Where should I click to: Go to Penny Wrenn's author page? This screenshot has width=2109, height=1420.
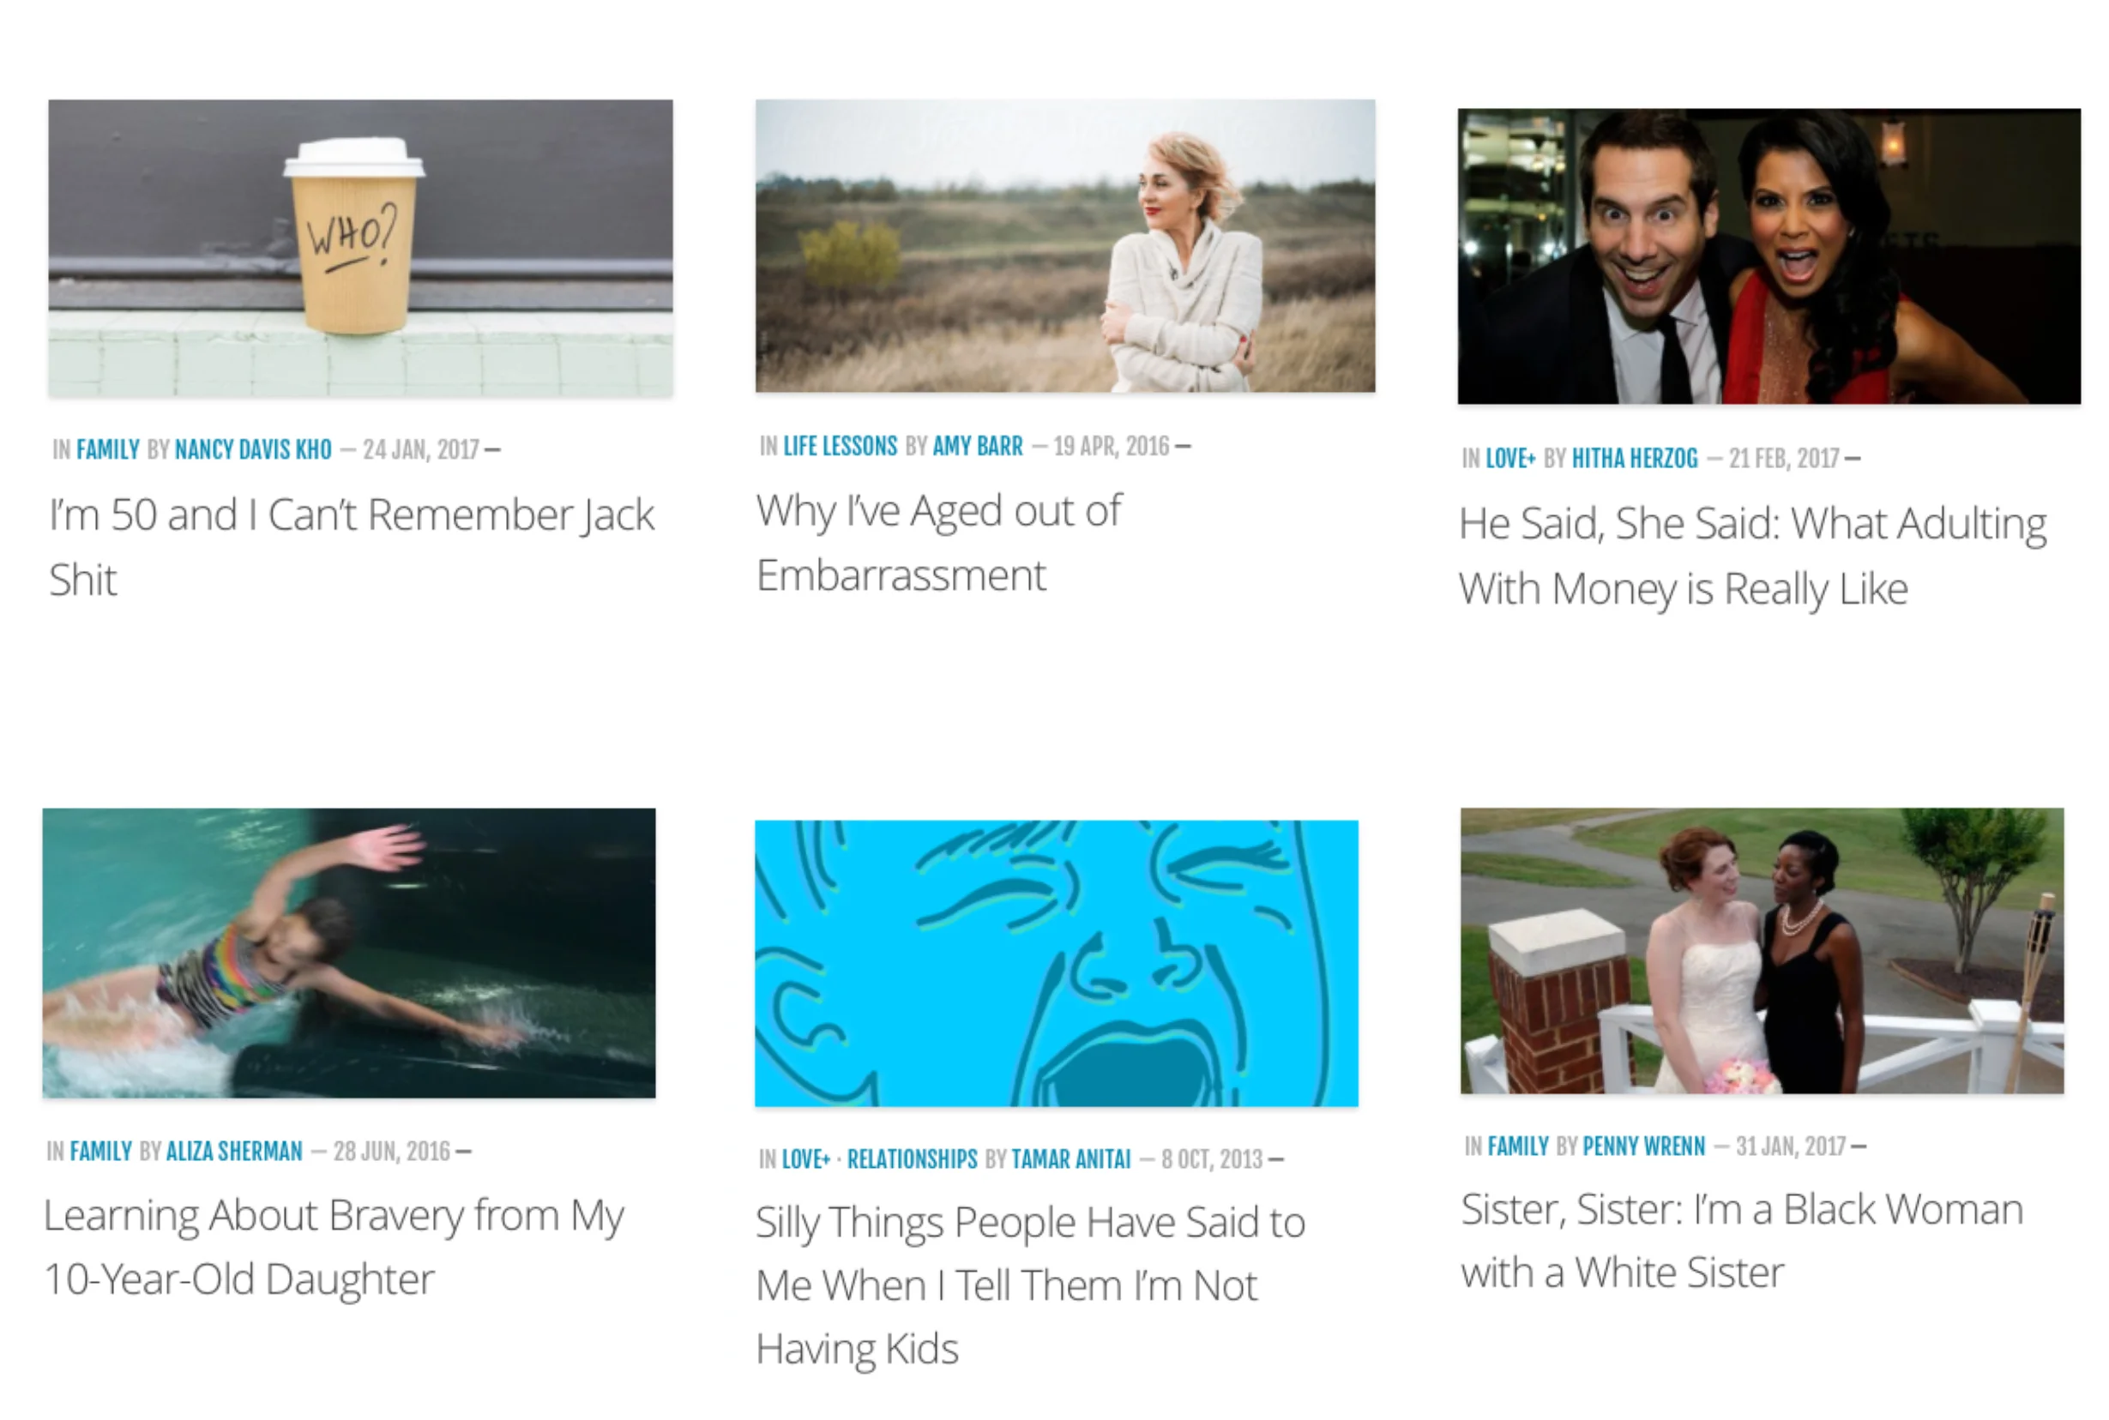(1643, 1146)
